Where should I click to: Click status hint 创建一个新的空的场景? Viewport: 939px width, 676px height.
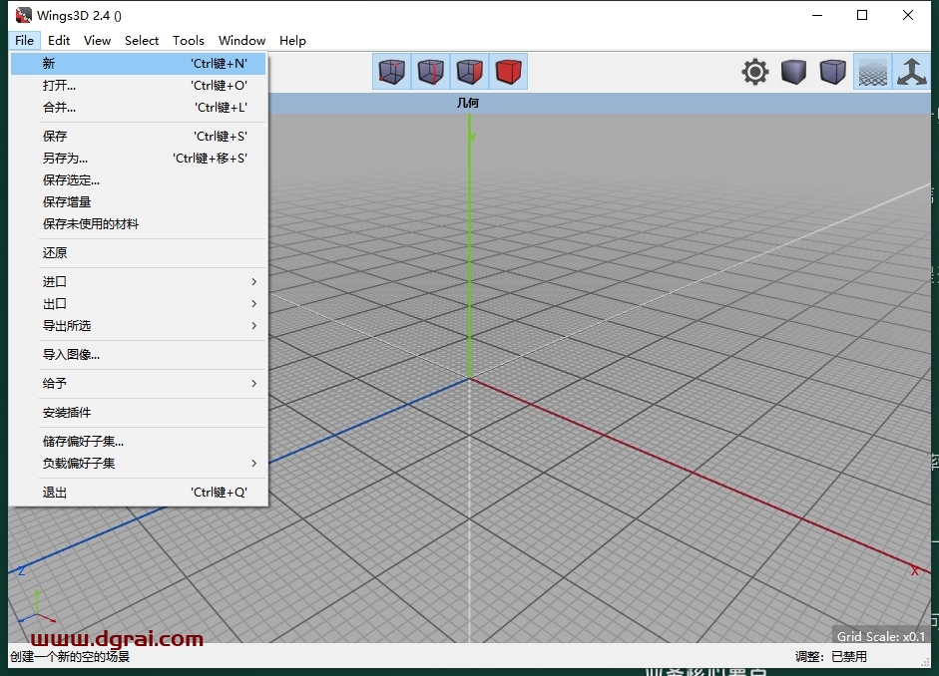(x=70, y=657)
